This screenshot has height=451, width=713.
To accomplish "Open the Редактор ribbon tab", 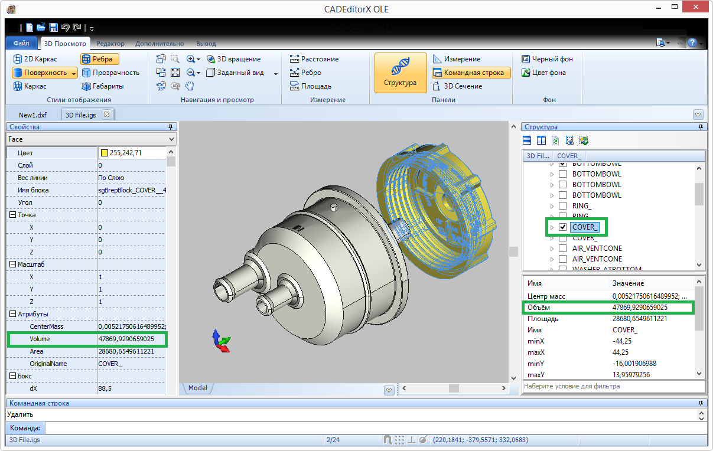I will pos(110,44).
